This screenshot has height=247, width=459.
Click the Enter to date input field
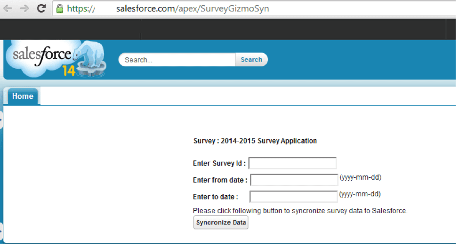point(294,196)
